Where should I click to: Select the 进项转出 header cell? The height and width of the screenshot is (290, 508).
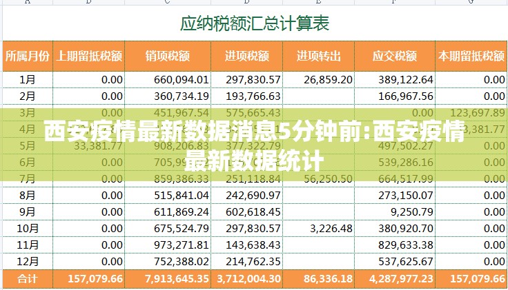[318, 56]
